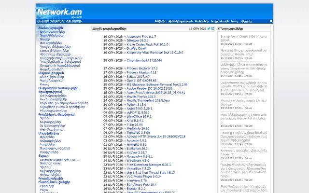The height and width of the screenshot is (193, 309).
Task: Open Stellarium 26.3 entry
Action: 137,148
